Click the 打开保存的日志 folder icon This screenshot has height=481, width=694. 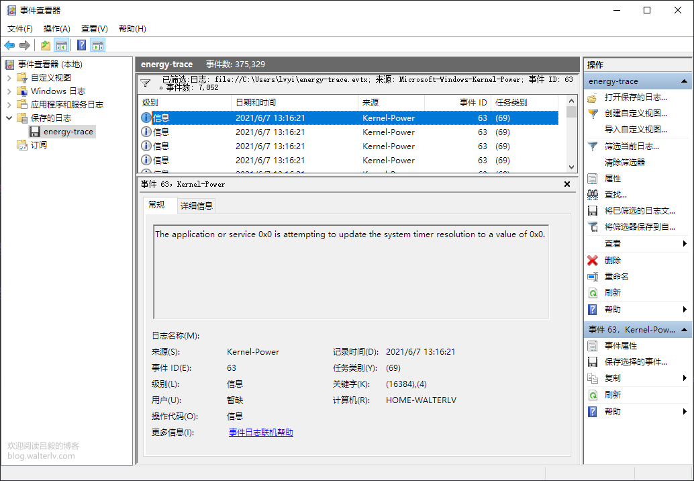(593, 97)
